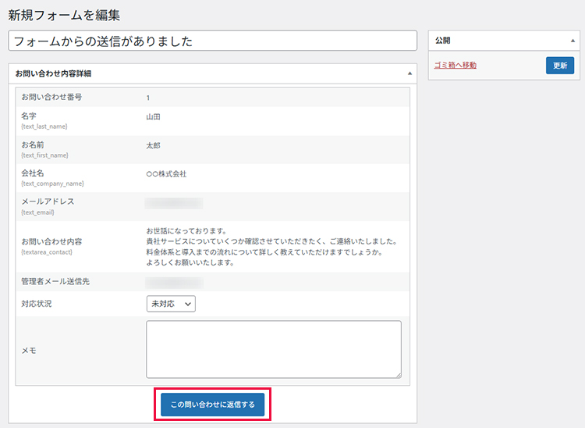Select the 太郎 first name value
Image resolution: width=585 pixels, height=428 pixels.
(153, 145)
